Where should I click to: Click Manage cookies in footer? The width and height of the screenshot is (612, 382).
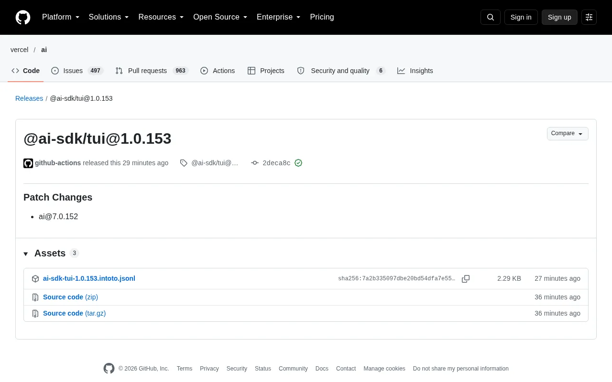tap(384, 369)
